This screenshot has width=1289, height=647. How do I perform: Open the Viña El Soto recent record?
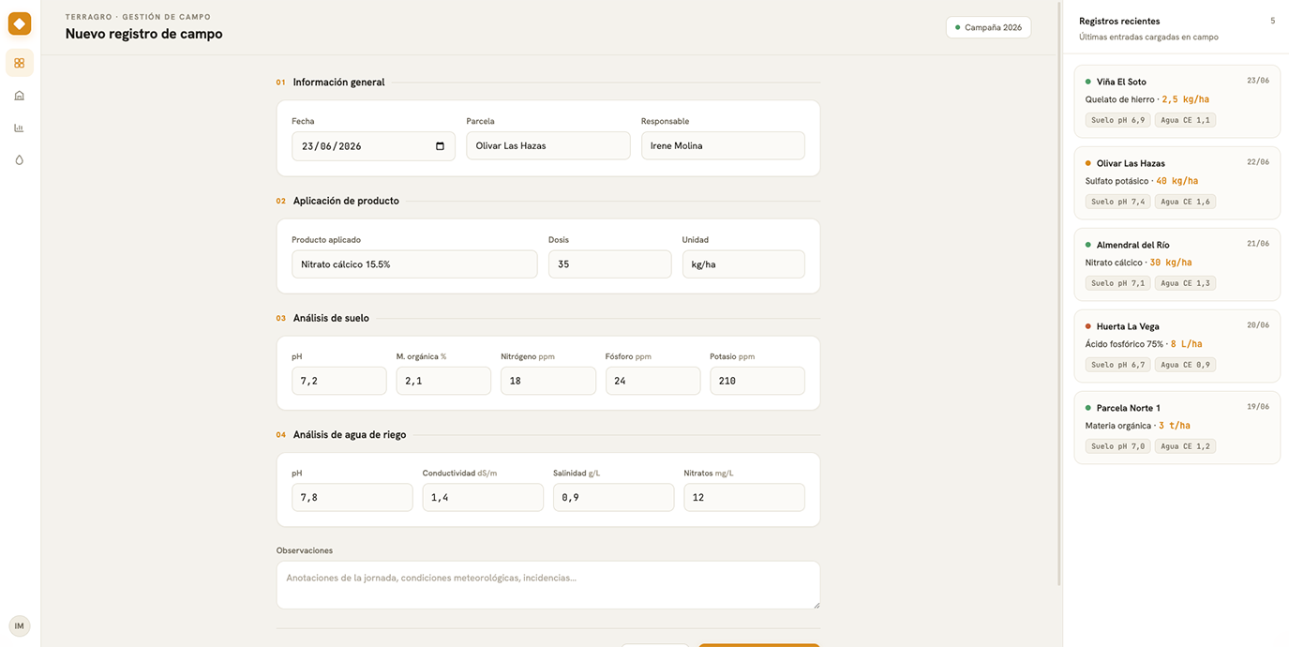[x=1177, y=101]
